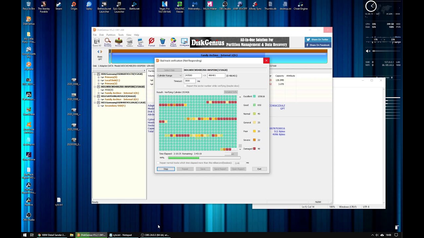Click the Save Report button
The width and height of the screenshot is (424, 238).
(220, 169)
